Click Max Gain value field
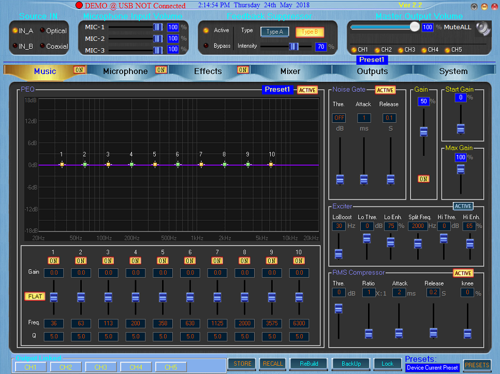Viewport: 500px width, 374px height. pyautogui.click(x=461, y=157)
